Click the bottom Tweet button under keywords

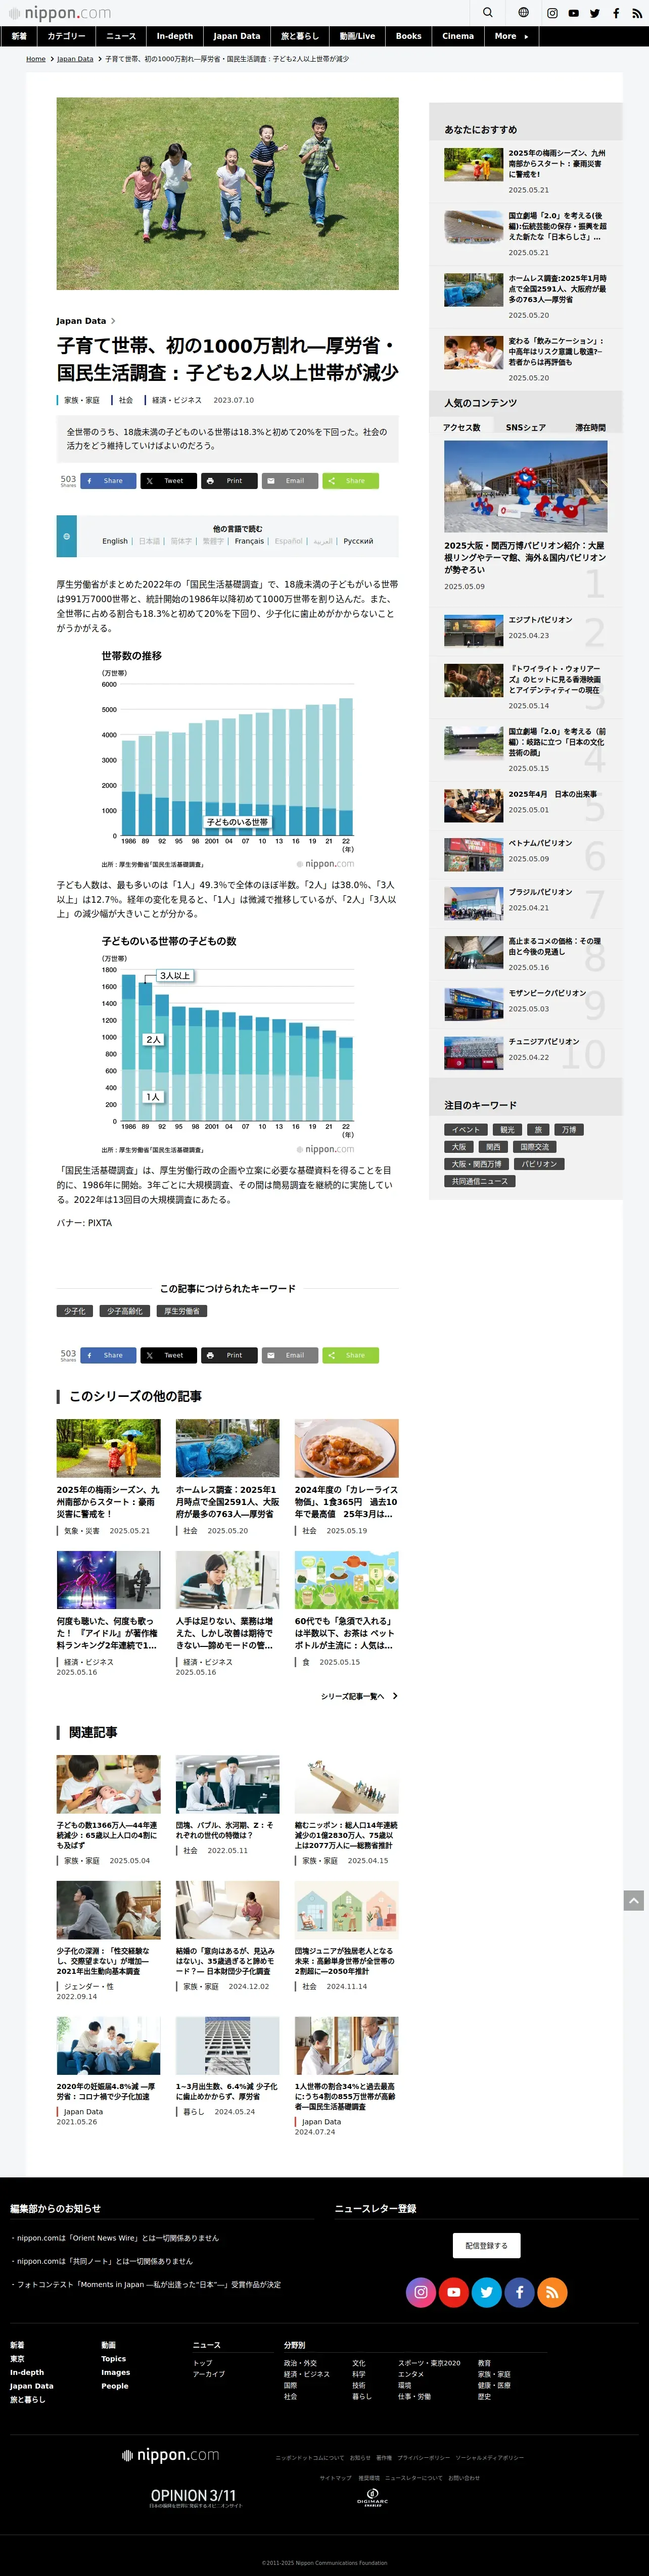168,1355
